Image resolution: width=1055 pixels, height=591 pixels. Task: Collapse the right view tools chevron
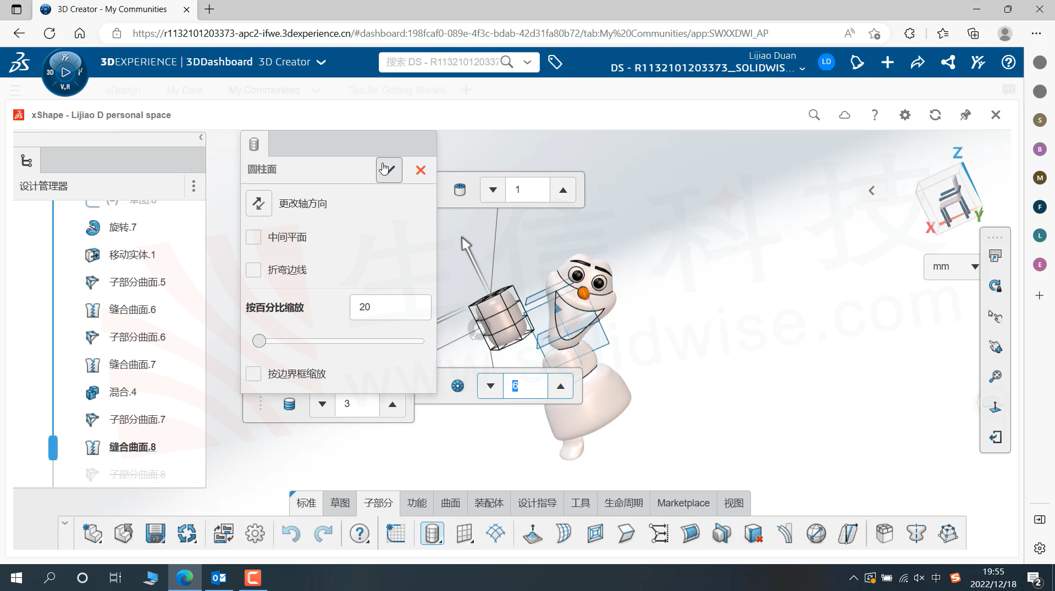872,191
